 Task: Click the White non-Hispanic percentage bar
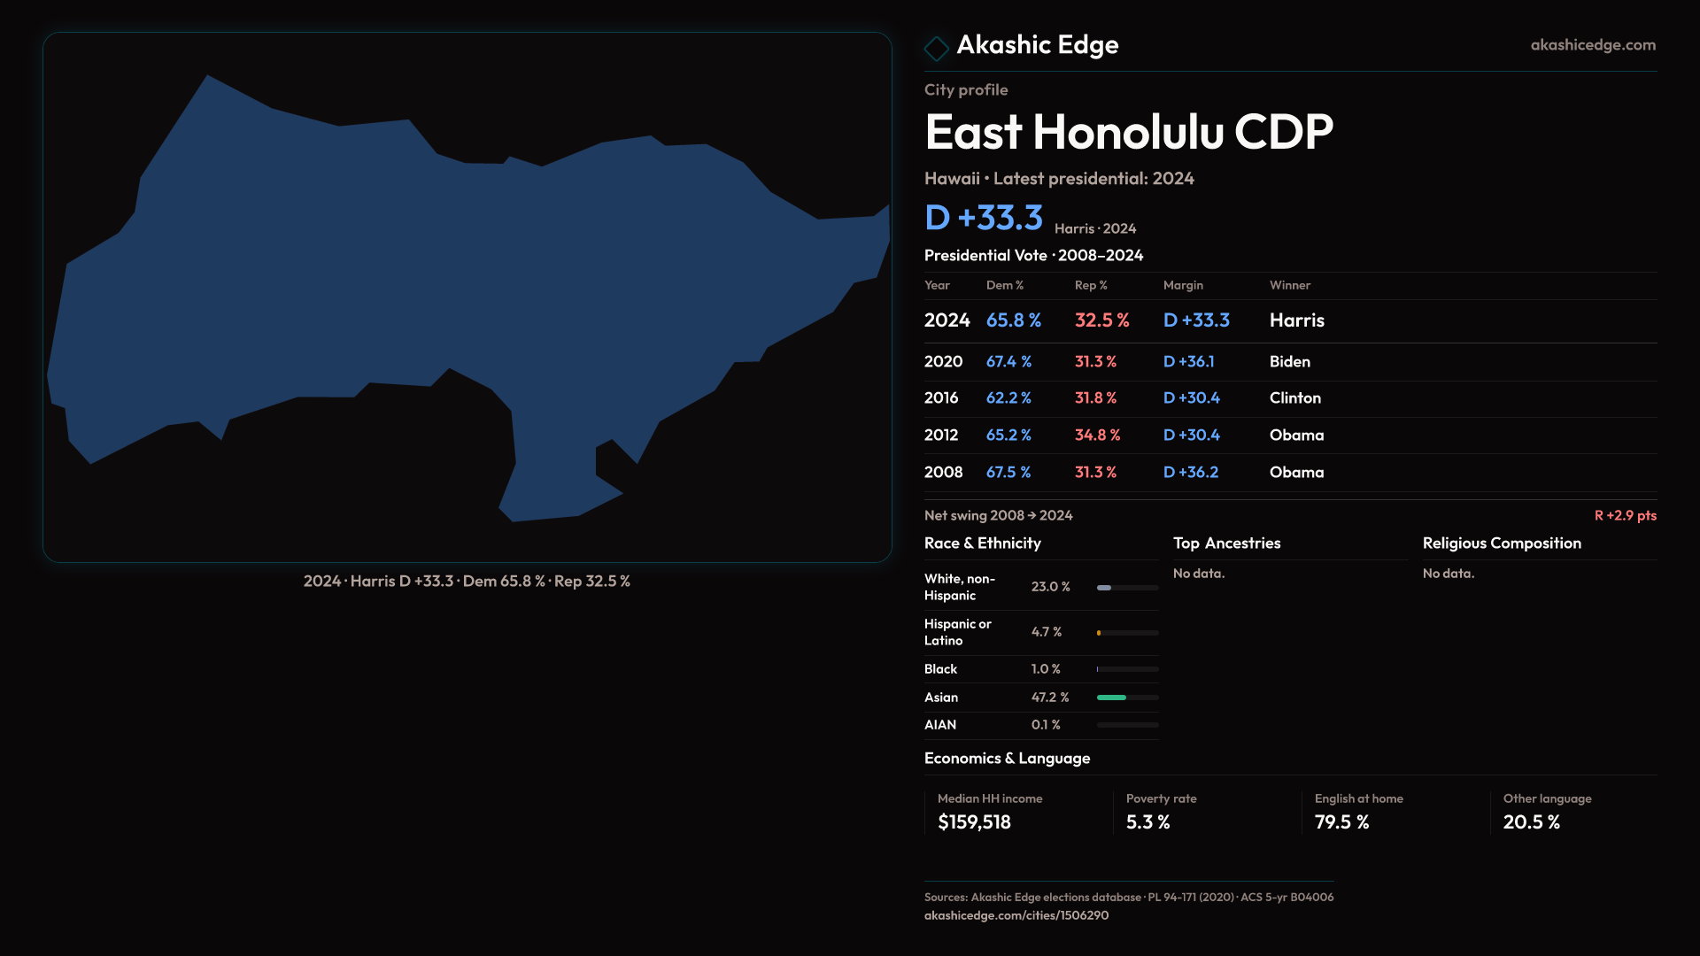pos(1104,588)
